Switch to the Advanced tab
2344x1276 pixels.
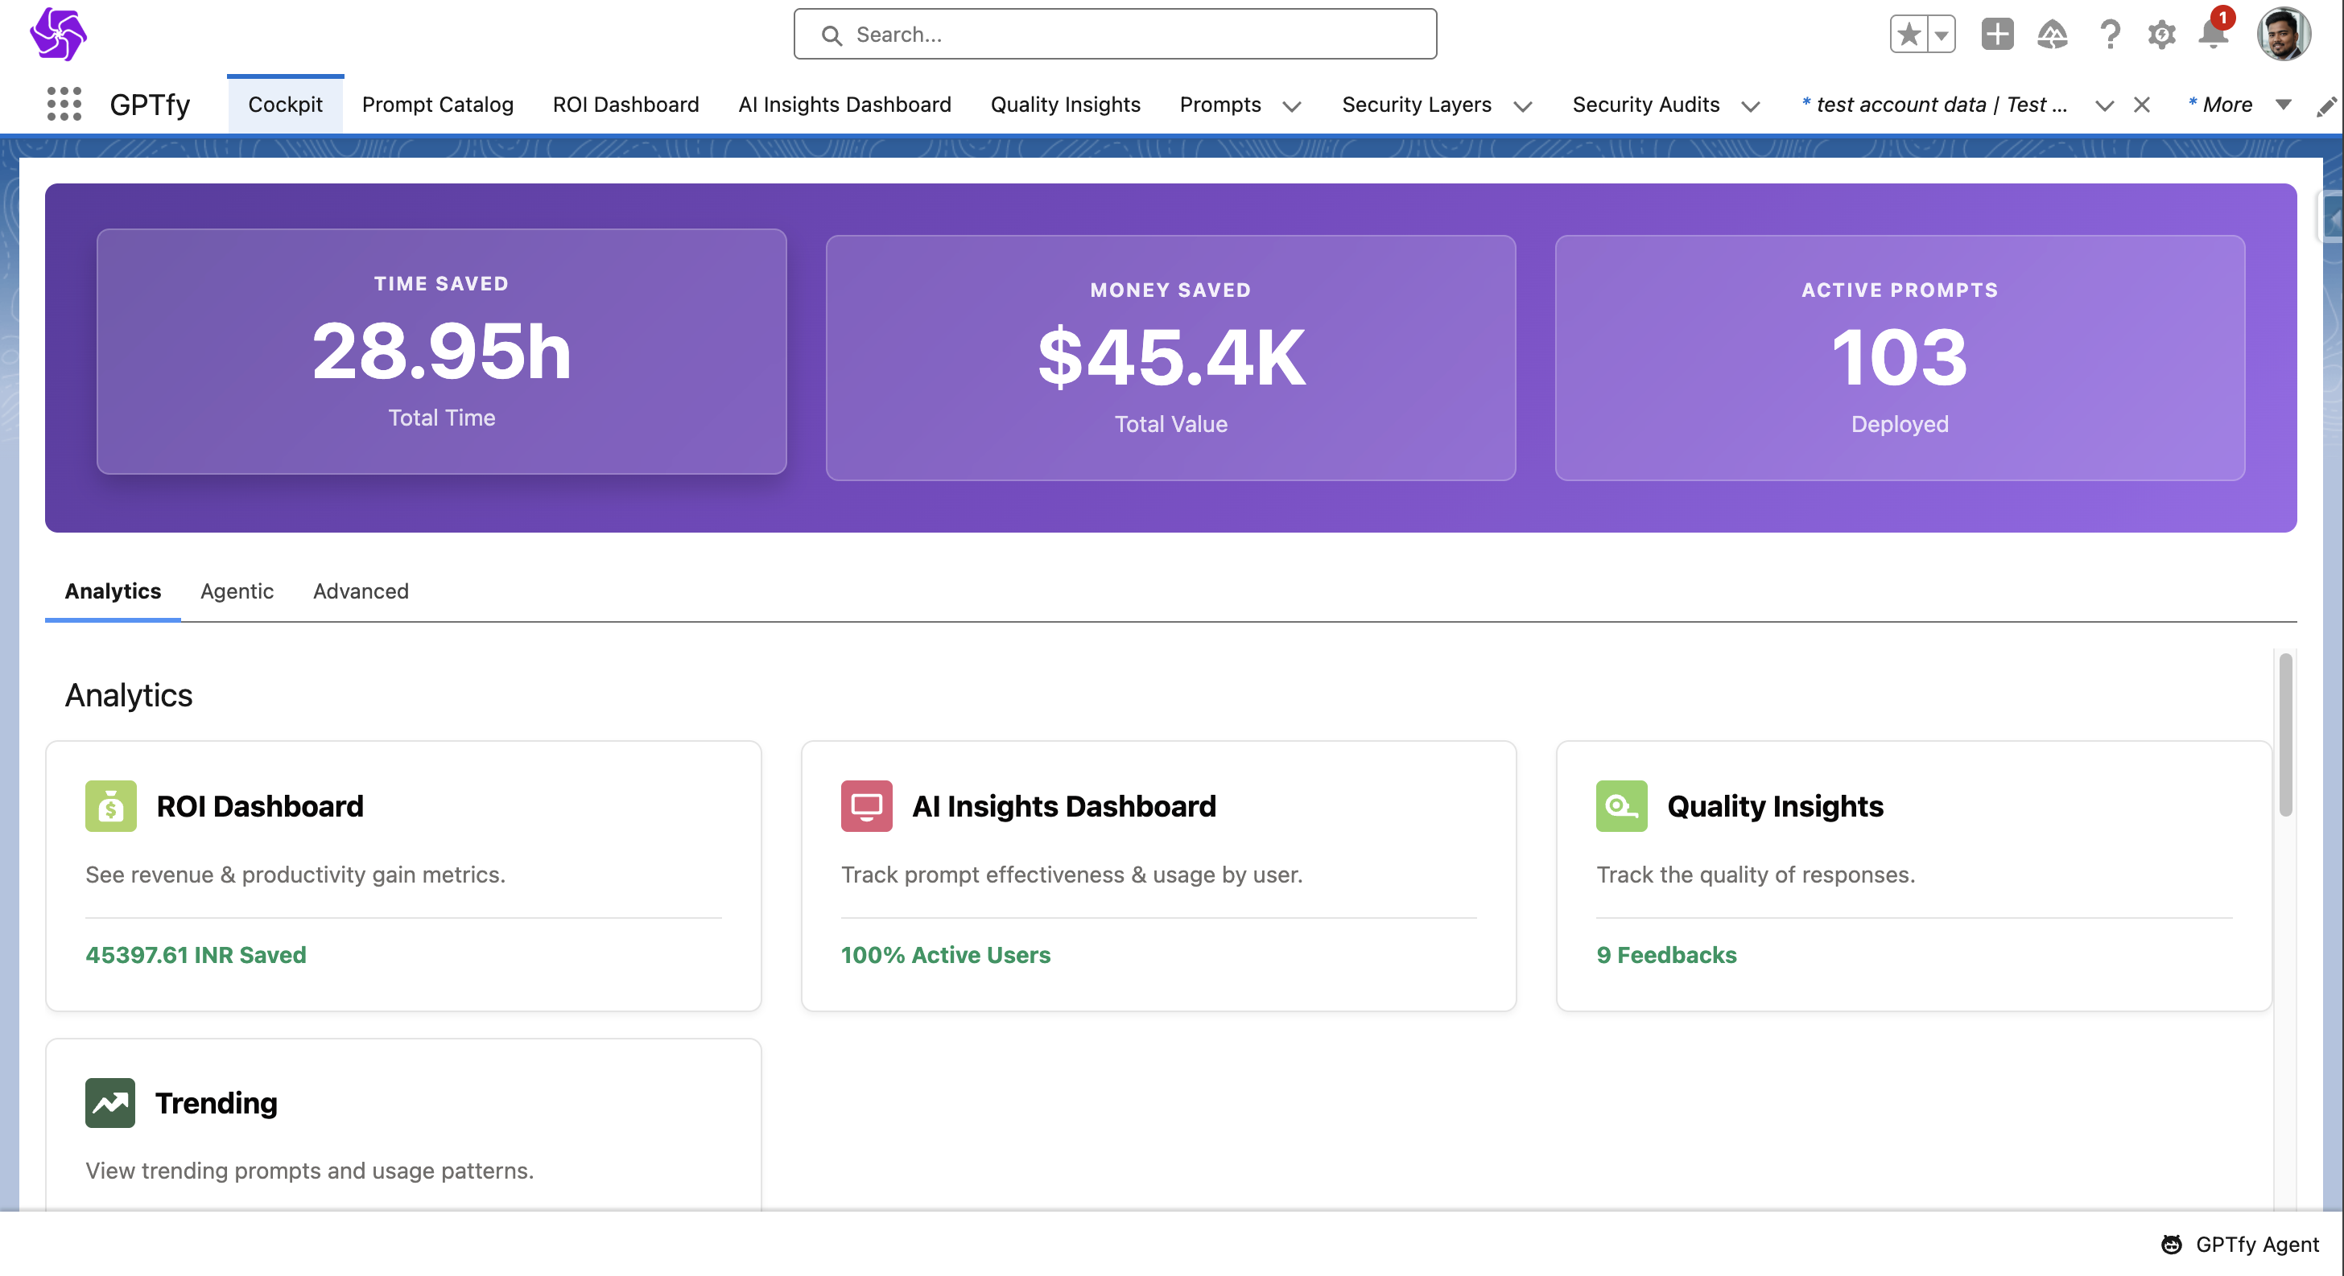point(361,591)
